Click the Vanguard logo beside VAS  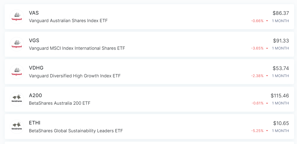click(17, 17)
